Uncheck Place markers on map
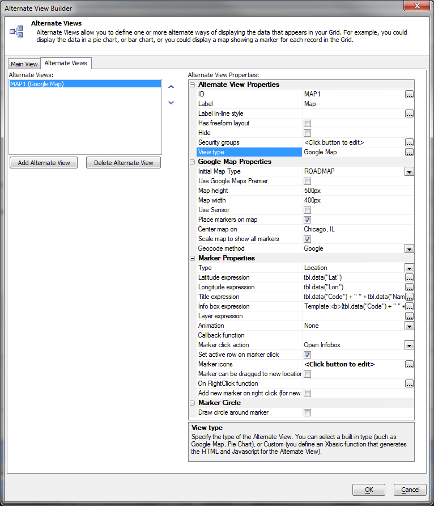The height and width of the screenshot is (506, 434). [308, 220]
